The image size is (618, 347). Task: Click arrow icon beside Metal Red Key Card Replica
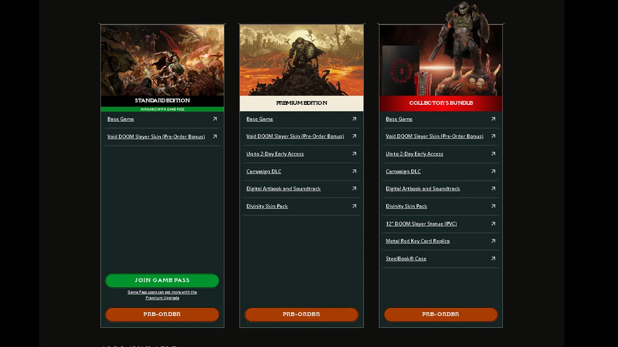click(x=493, y=241)
